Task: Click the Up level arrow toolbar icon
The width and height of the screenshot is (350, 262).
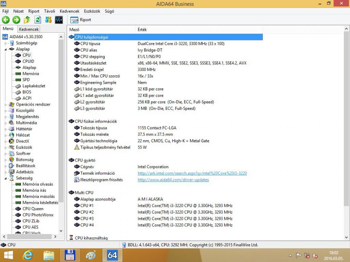Action: tap(27, 20)
